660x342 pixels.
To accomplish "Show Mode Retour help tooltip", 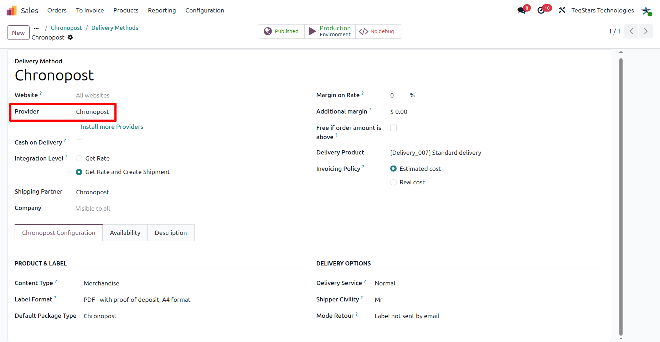I will tap(357, 314).
